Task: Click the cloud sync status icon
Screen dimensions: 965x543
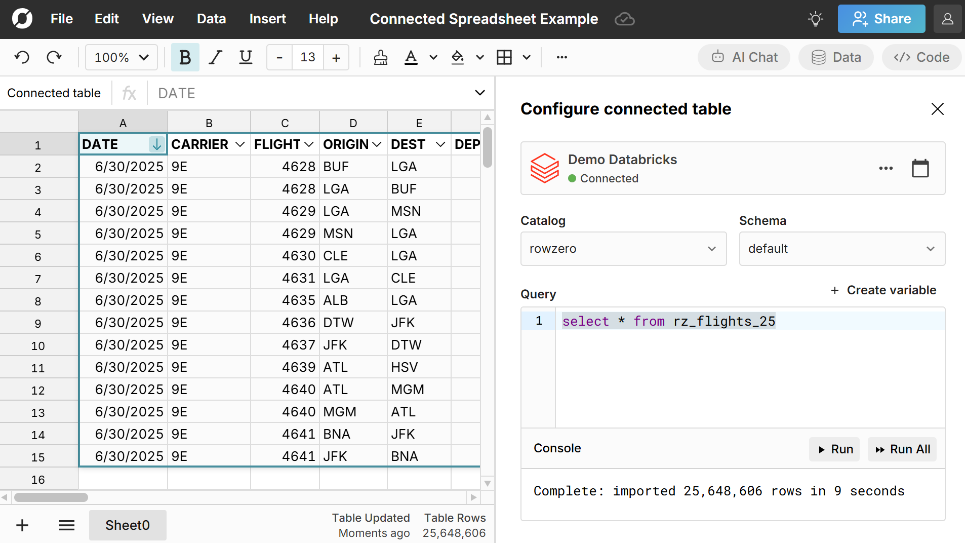Action: [624, 19]
